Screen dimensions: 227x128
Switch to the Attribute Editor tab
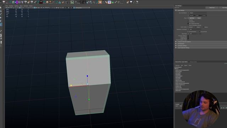click(193, 62)
